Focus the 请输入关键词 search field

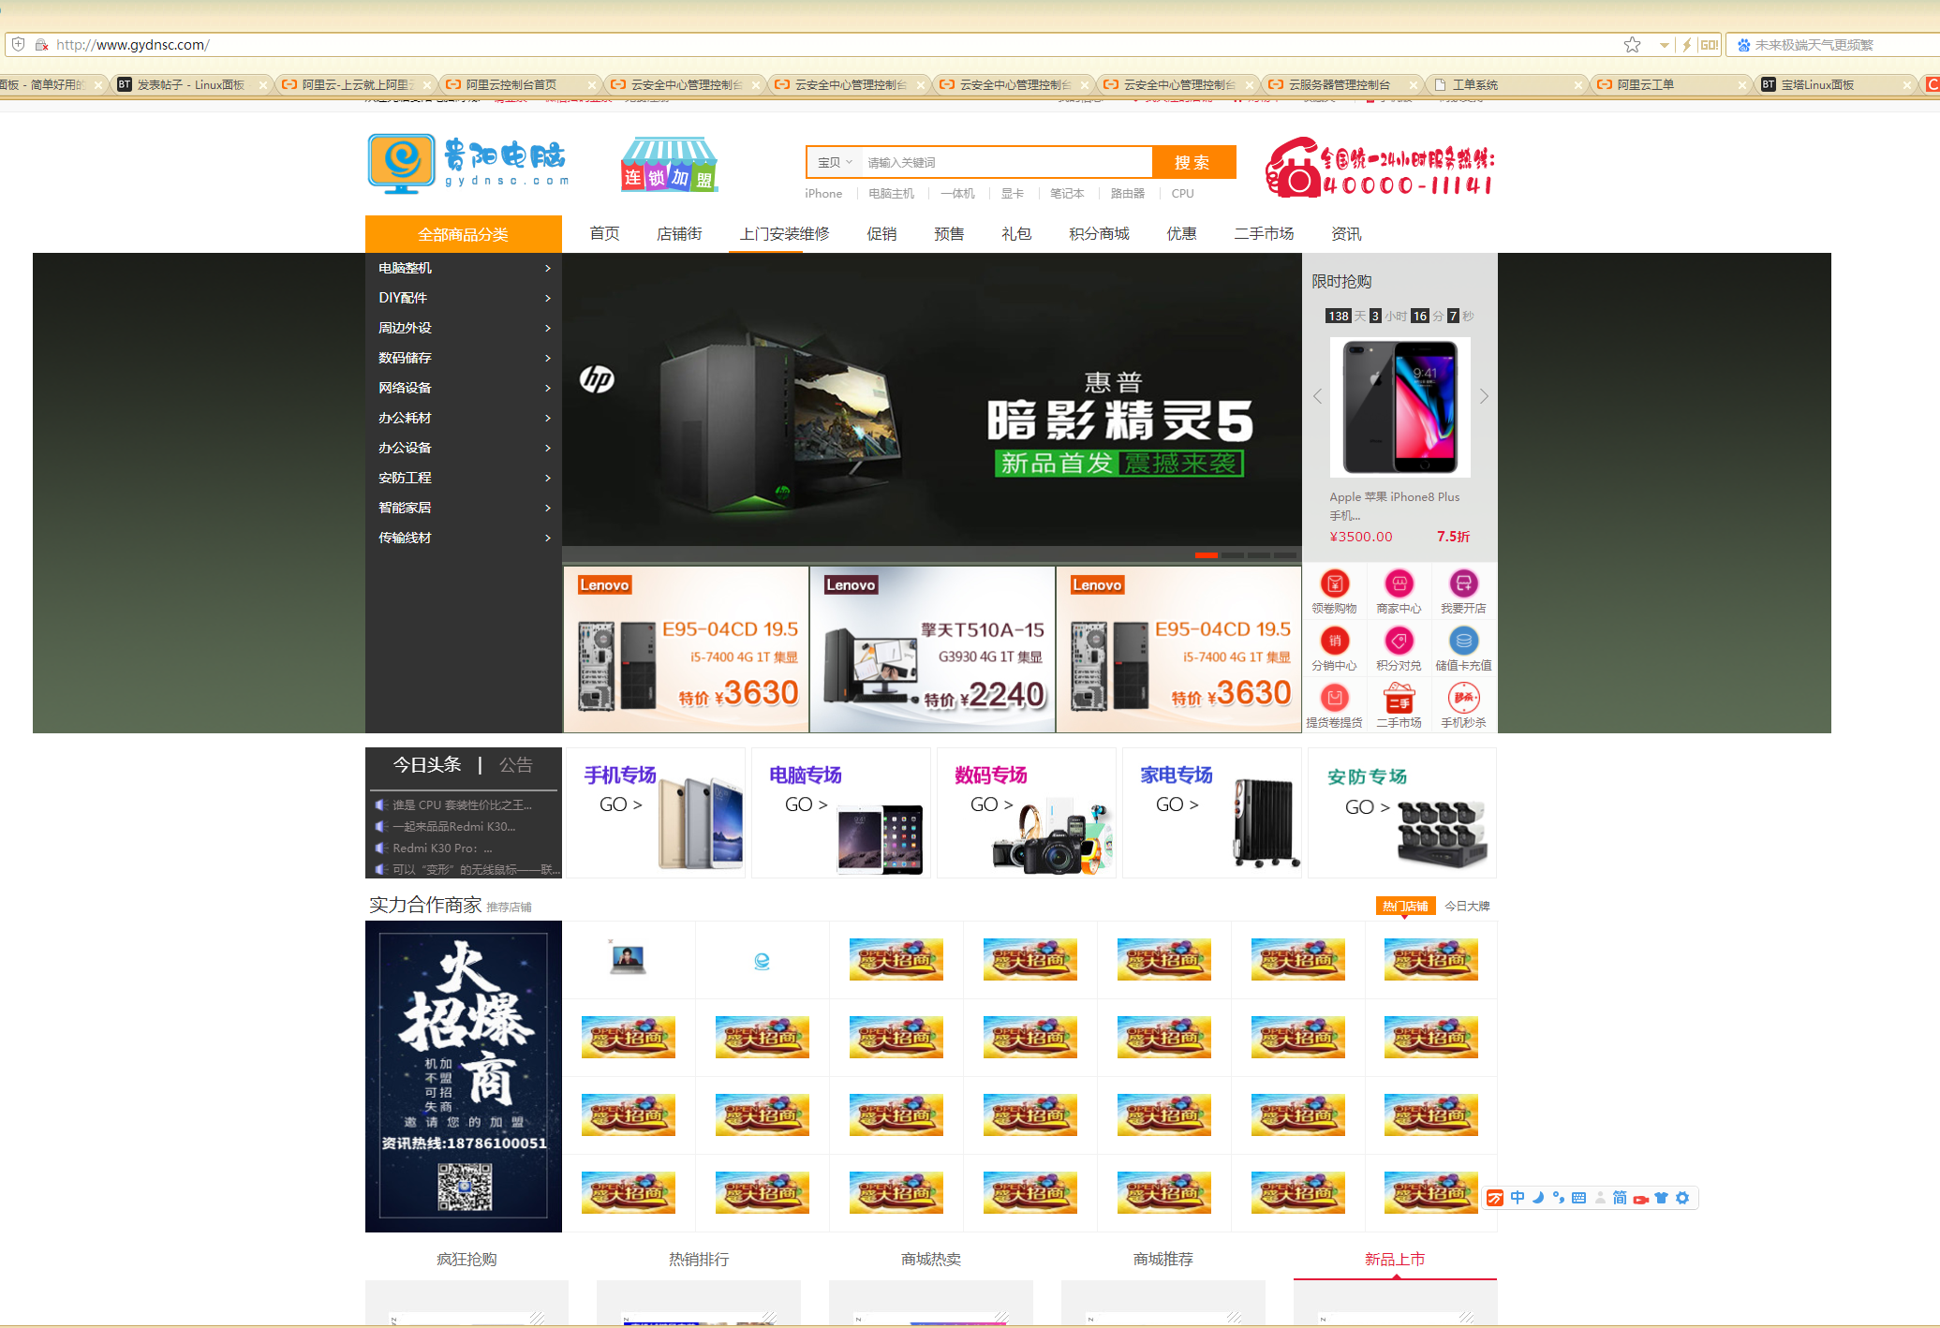tap(1006, 162)
